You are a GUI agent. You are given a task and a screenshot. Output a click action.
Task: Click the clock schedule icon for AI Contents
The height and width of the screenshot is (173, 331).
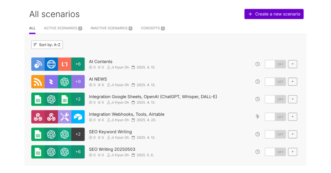point(258,64)
